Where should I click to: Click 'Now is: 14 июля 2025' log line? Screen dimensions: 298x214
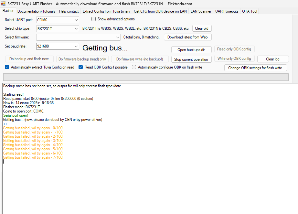tap(29, 102)
